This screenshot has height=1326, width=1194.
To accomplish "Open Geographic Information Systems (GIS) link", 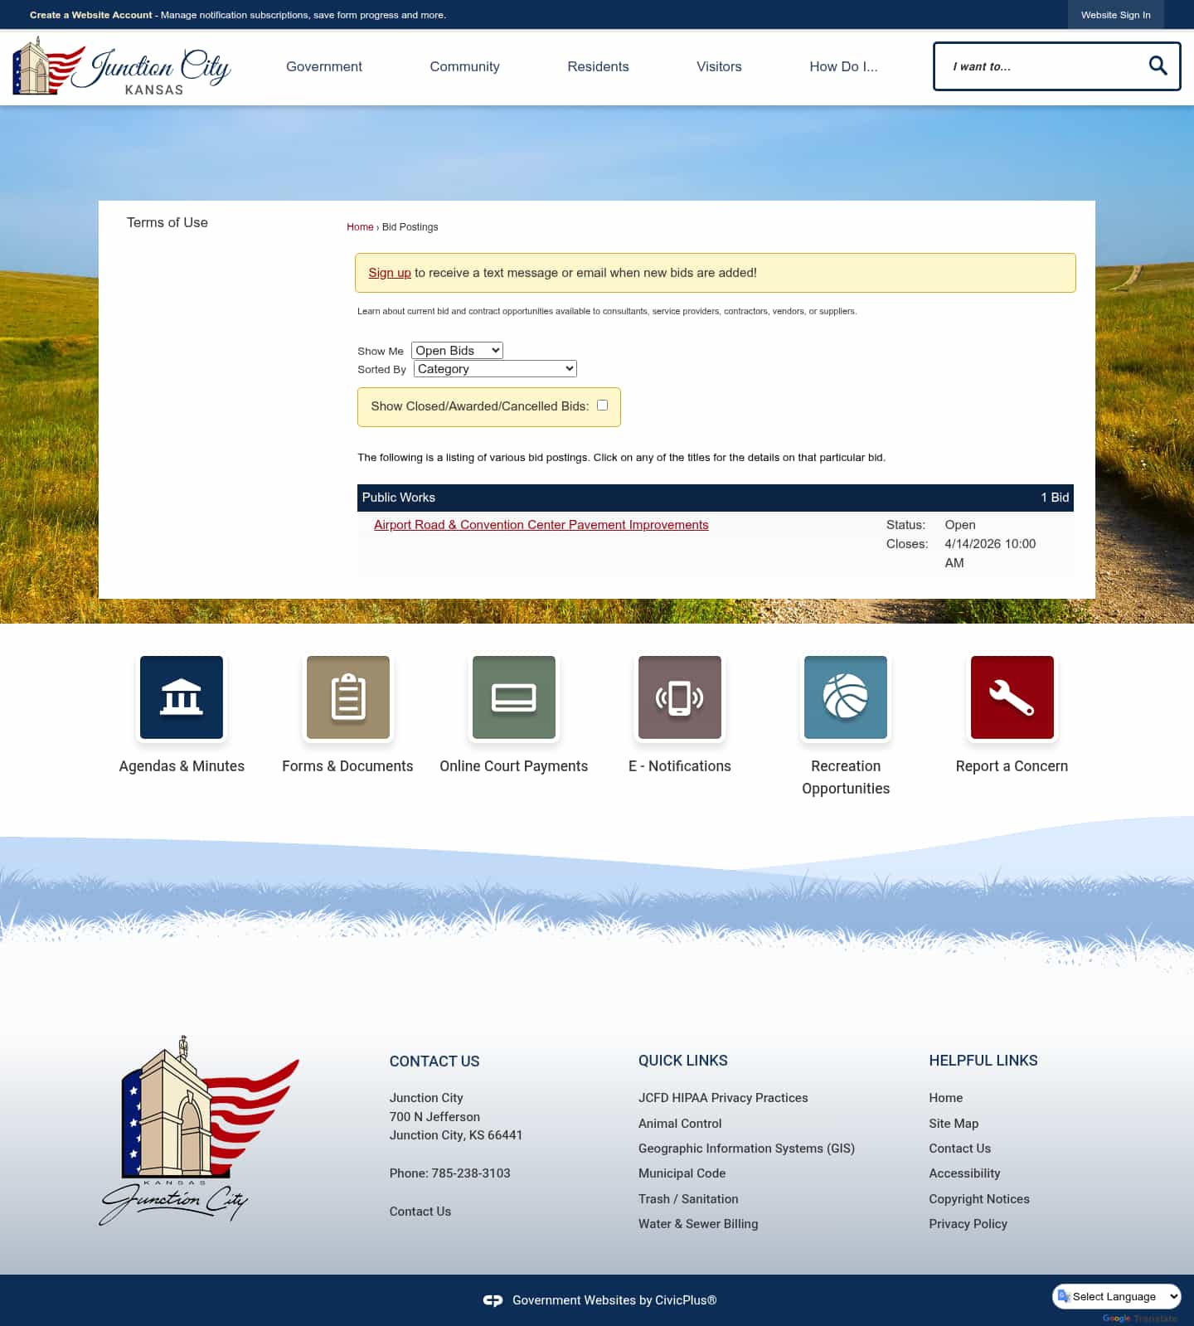I will tap(746, 1149).
